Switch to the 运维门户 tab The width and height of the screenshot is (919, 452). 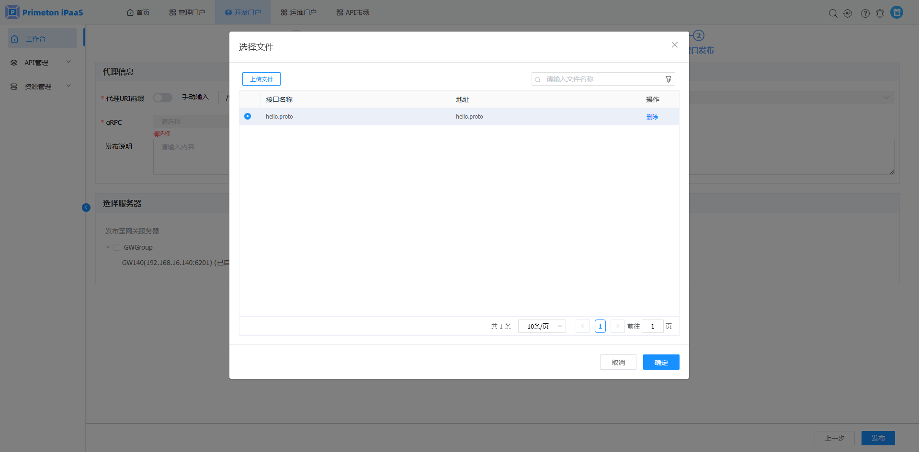(298, 12)
